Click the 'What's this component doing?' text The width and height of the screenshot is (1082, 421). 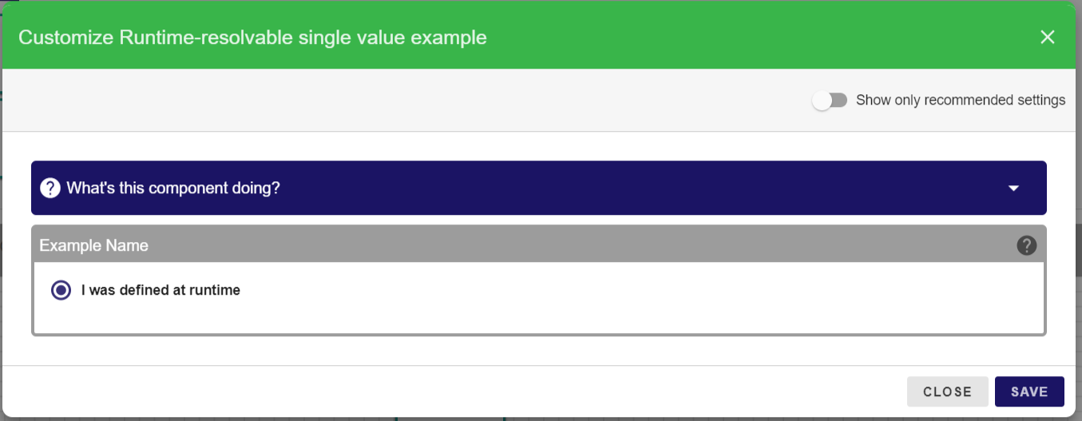click(x=173, y=189)
